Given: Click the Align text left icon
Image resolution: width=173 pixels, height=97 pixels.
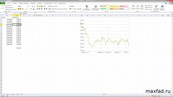Looking at the screenshot, I should (x=37, y=9).
